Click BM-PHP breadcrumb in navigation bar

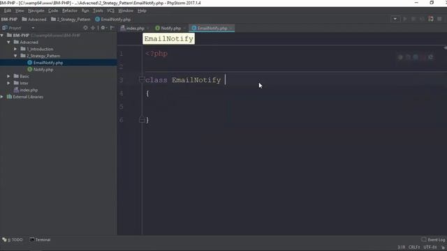click(9, 20)
